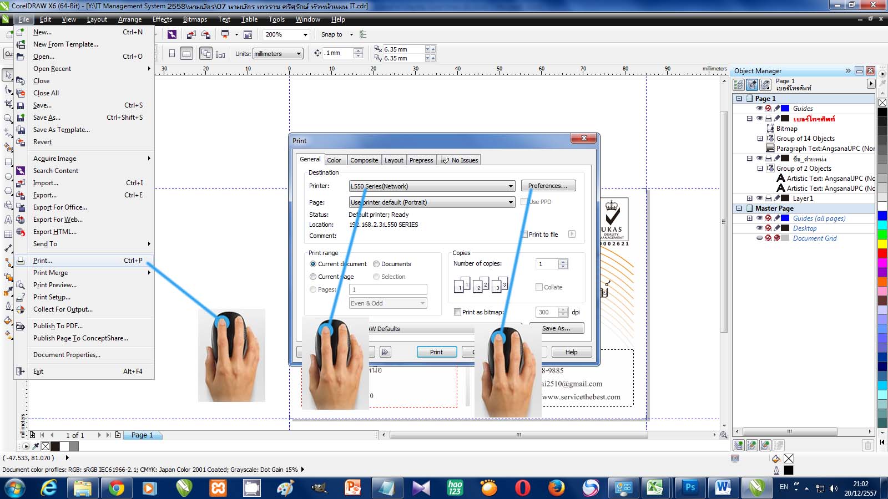888x499 pixels.
Task: Open the zoom level 200% dropdown
Action: (x=305, y=34)
